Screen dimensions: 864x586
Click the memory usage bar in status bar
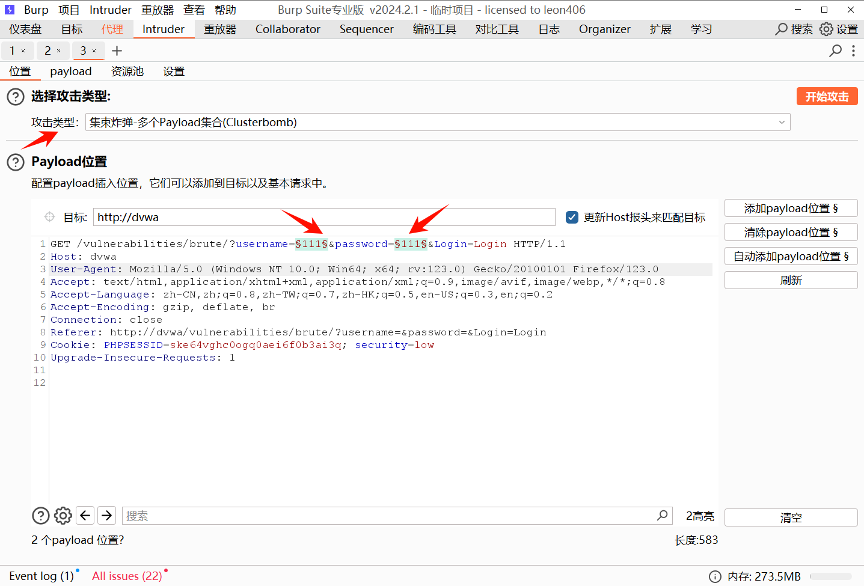click(830, 576)
